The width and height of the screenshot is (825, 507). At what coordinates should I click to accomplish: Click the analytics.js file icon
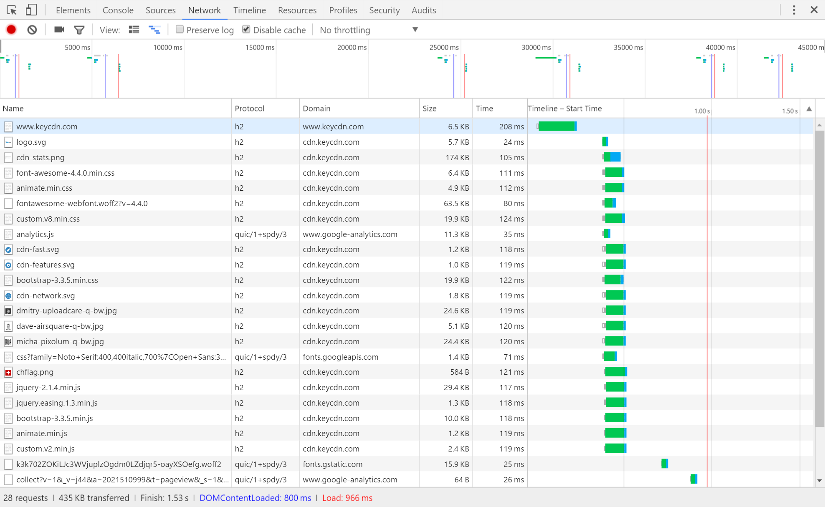8,235
